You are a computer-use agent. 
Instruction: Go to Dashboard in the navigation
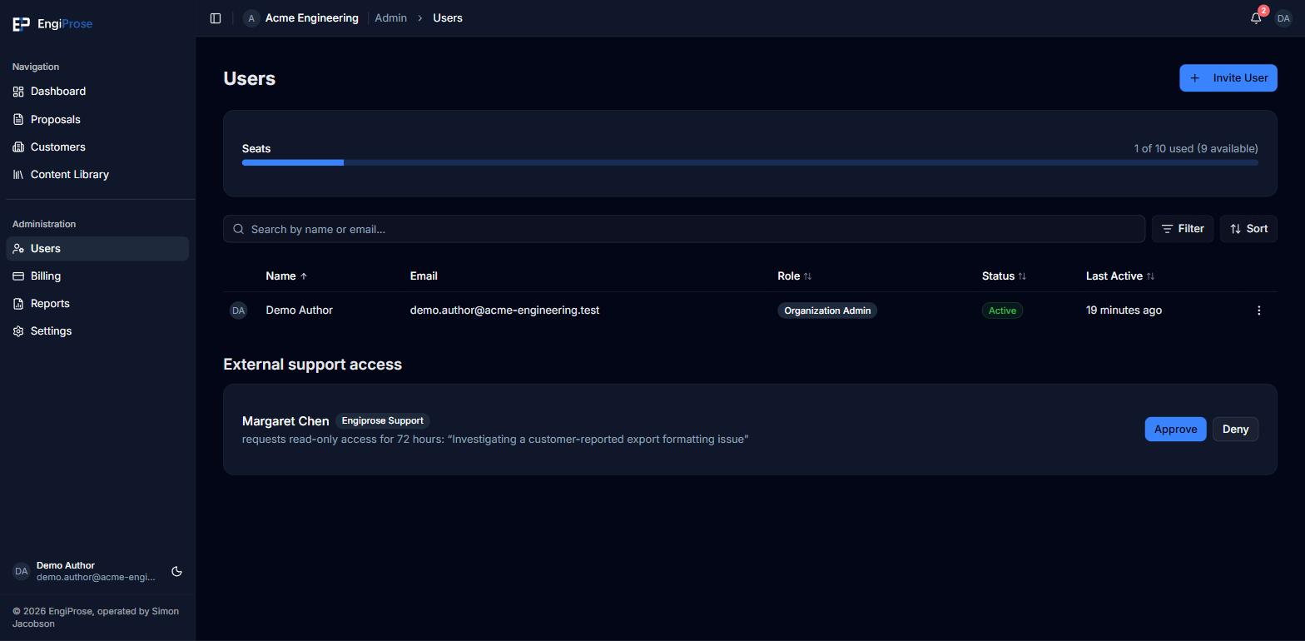coord(97,92)
